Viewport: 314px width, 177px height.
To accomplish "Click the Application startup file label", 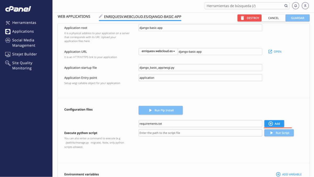I will pos(81,68).
